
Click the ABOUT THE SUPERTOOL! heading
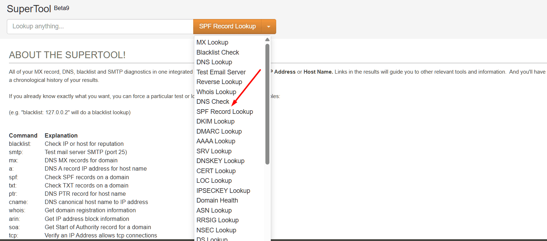67,55
